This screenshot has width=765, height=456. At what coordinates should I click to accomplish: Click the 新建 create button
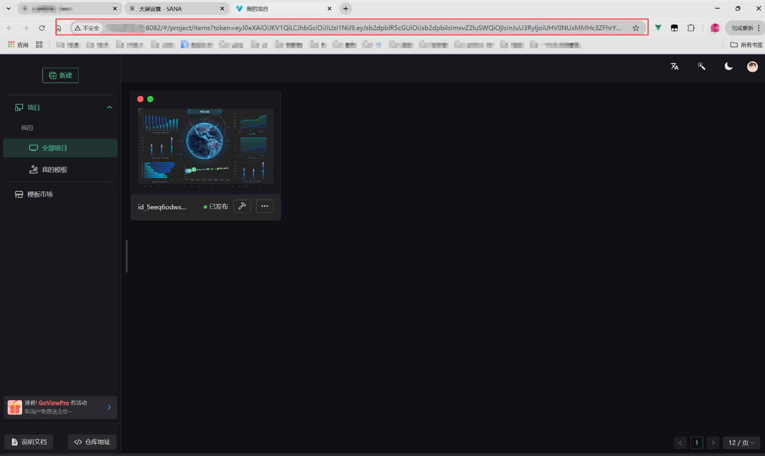60,75
